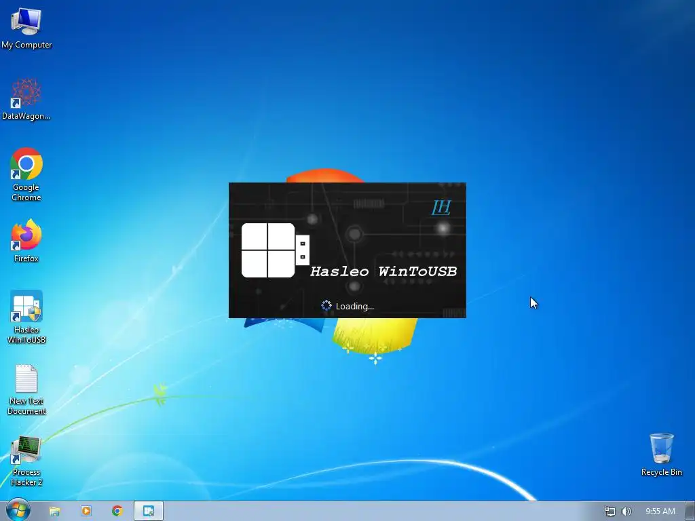Click the blue LH logo on splash
The height and width of the screenshot is (521, 695).
441,208
